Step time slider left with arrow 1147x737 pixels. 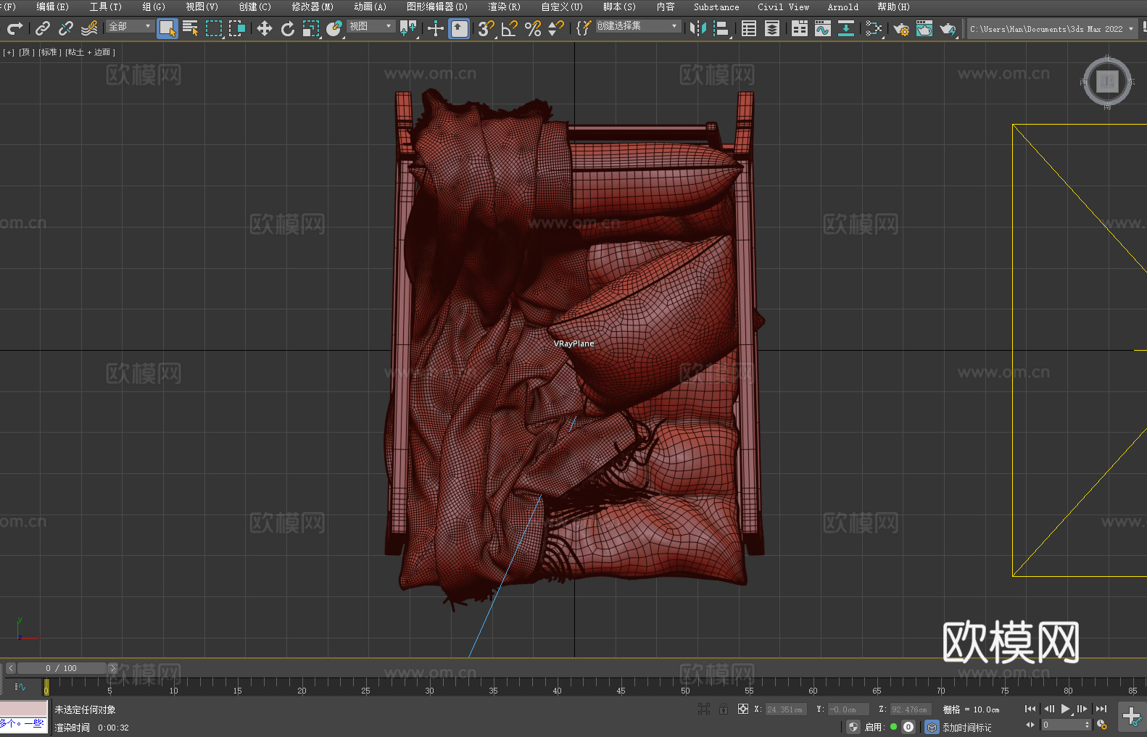[x=11, y=668]
